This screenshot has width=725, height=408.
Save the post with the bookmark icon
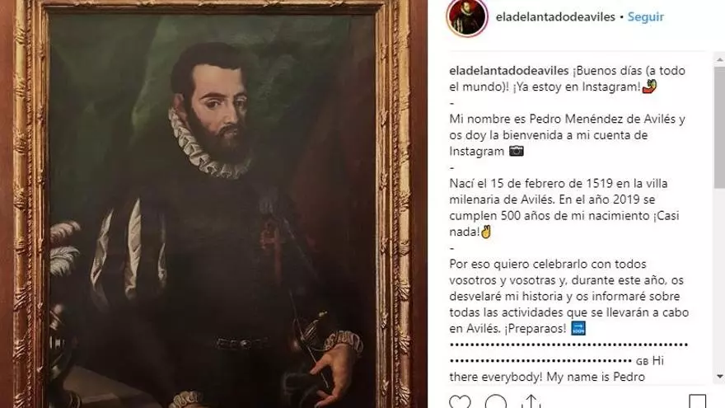click(x=697, y=401)
